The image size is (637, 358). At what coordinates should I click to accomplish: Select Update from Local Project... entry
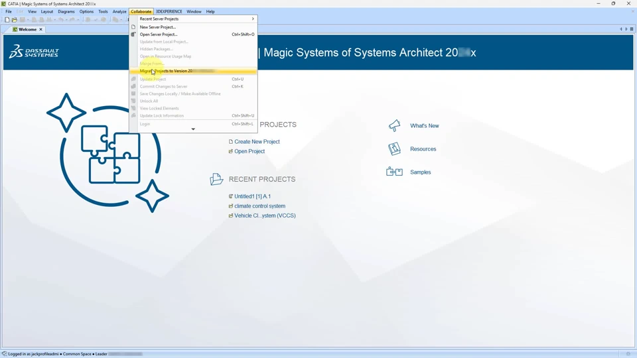[193, 41]
